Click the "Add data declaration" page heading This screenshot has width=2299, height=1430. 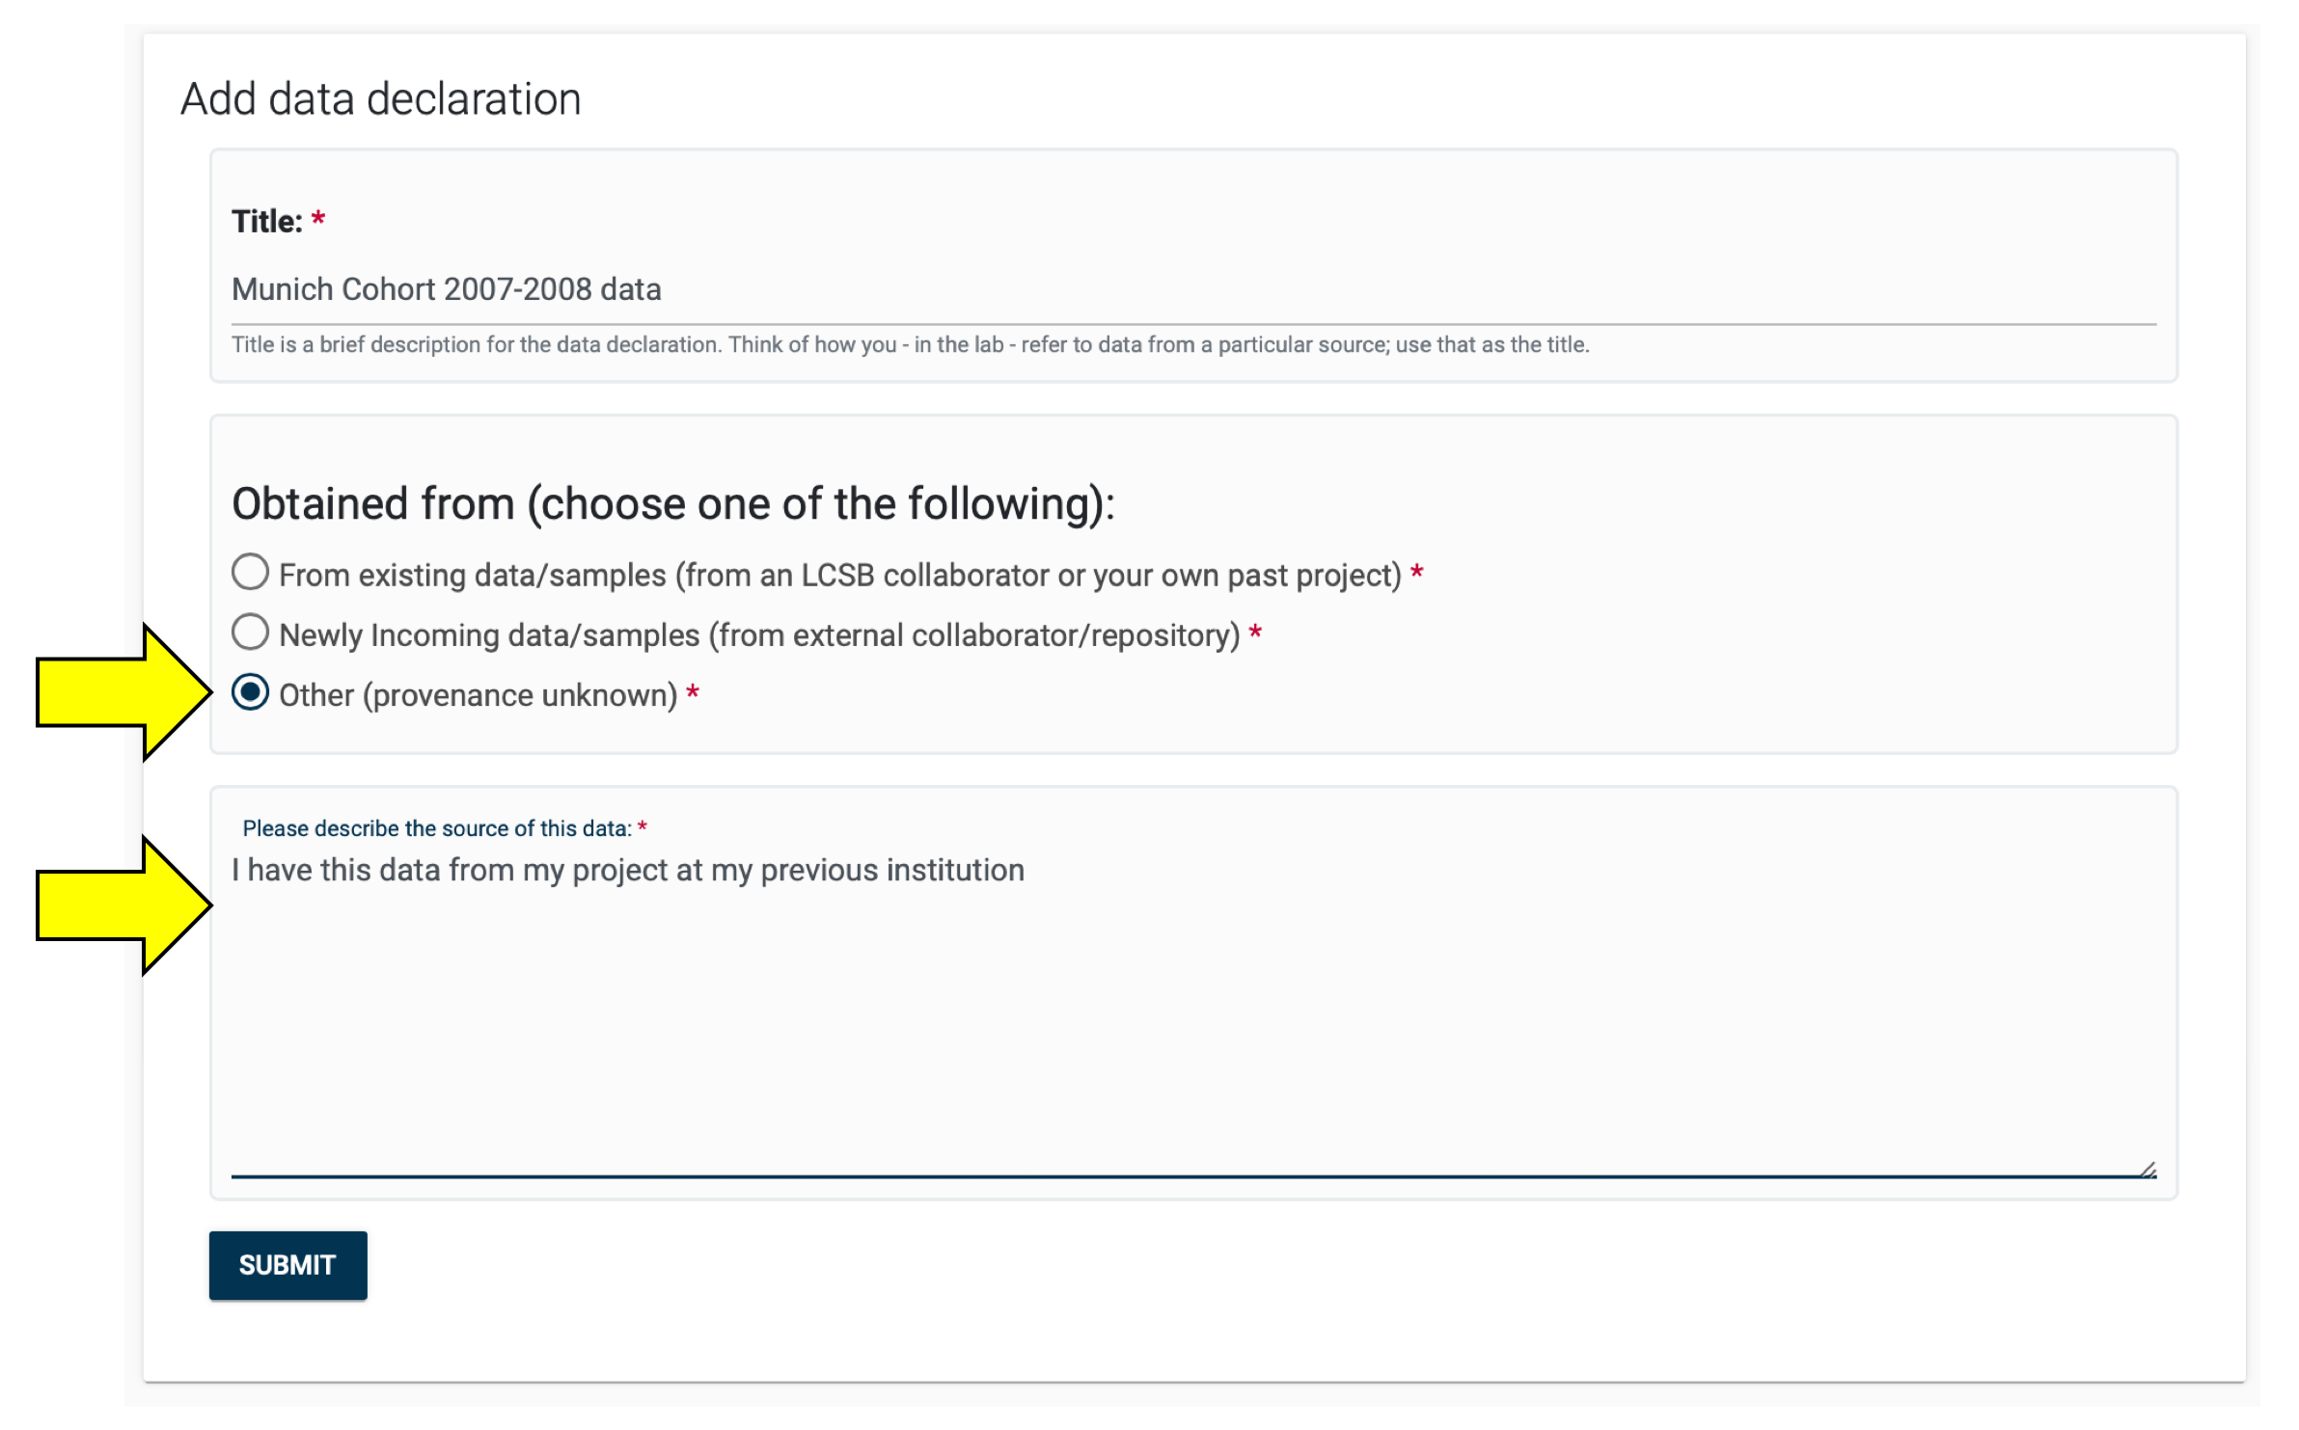(380, 99)
